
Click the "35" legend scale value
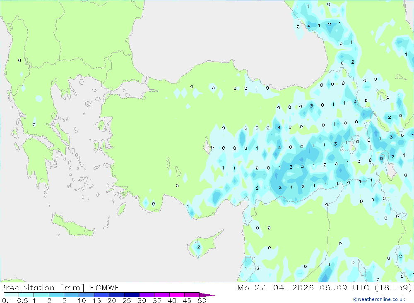(157, 301)
